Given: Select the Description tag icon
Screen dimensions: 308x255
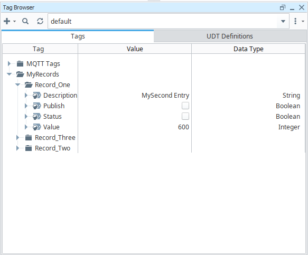Looking at the screenshot, I should [37, 96].
